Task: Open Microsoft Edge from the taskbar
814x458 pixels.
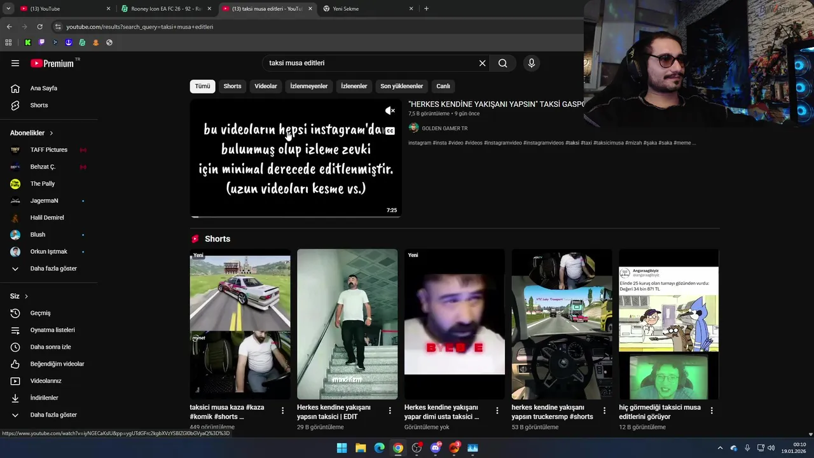Action: 379,448
